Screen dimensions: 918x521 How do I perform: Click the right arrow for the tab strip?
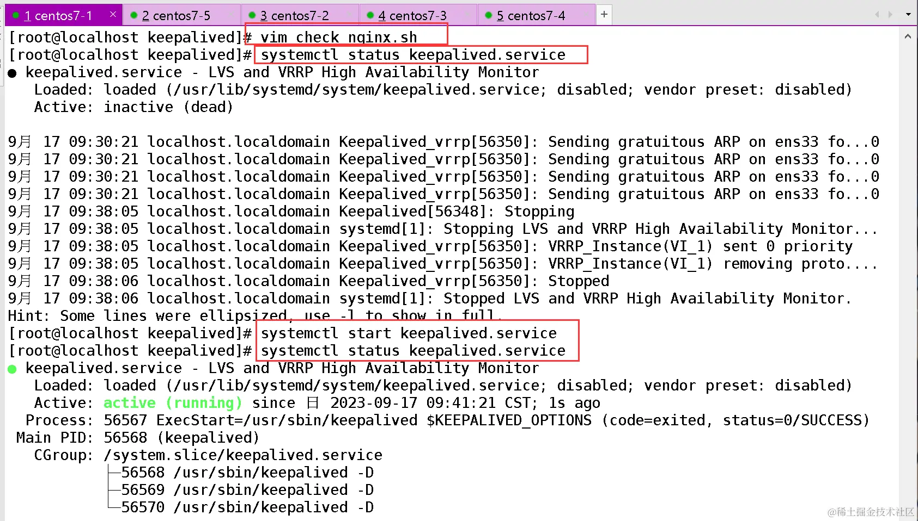[x=890, y=15]
